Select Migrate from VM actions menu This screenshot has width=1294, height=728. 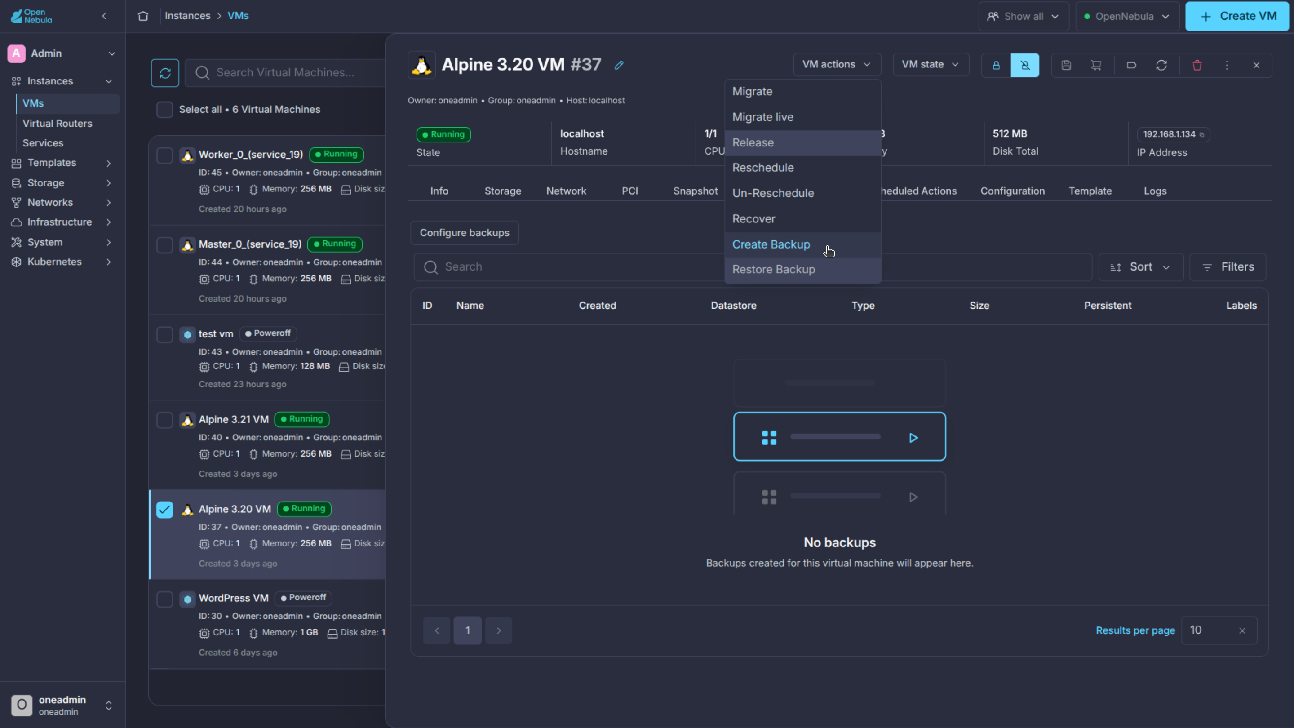pyautogui.click(x=803, y=91)
